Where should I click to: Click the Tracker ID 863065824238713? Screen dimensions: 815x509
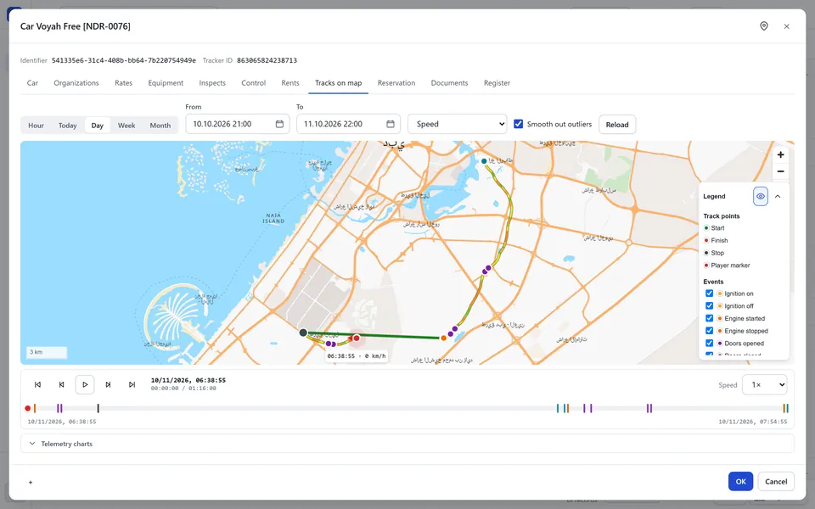267,60
